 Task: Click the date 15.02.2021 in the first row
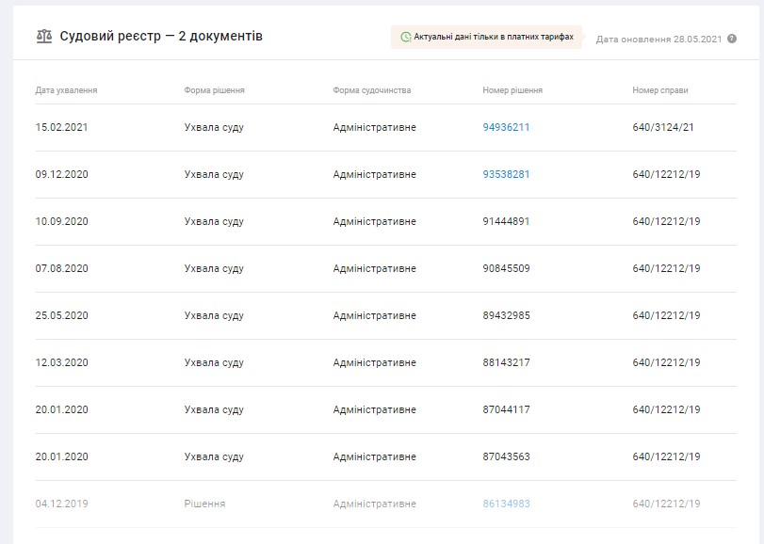tap(61, 127)
